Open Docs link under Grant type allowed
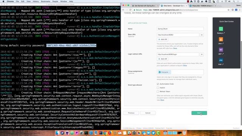This screenshot has height=136, width=242. (162, 100)
